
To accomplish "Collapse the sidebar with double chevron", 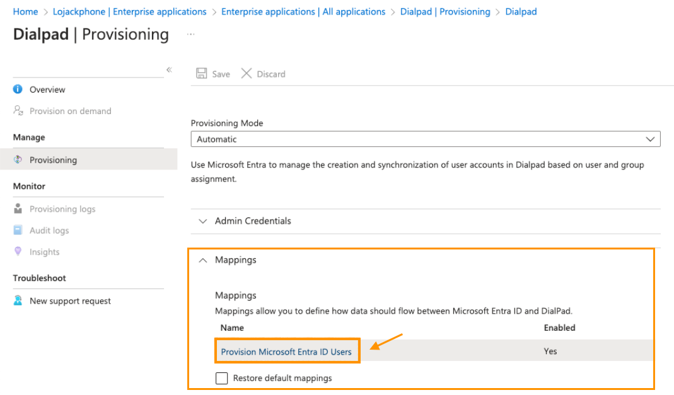I will (170, 69).
